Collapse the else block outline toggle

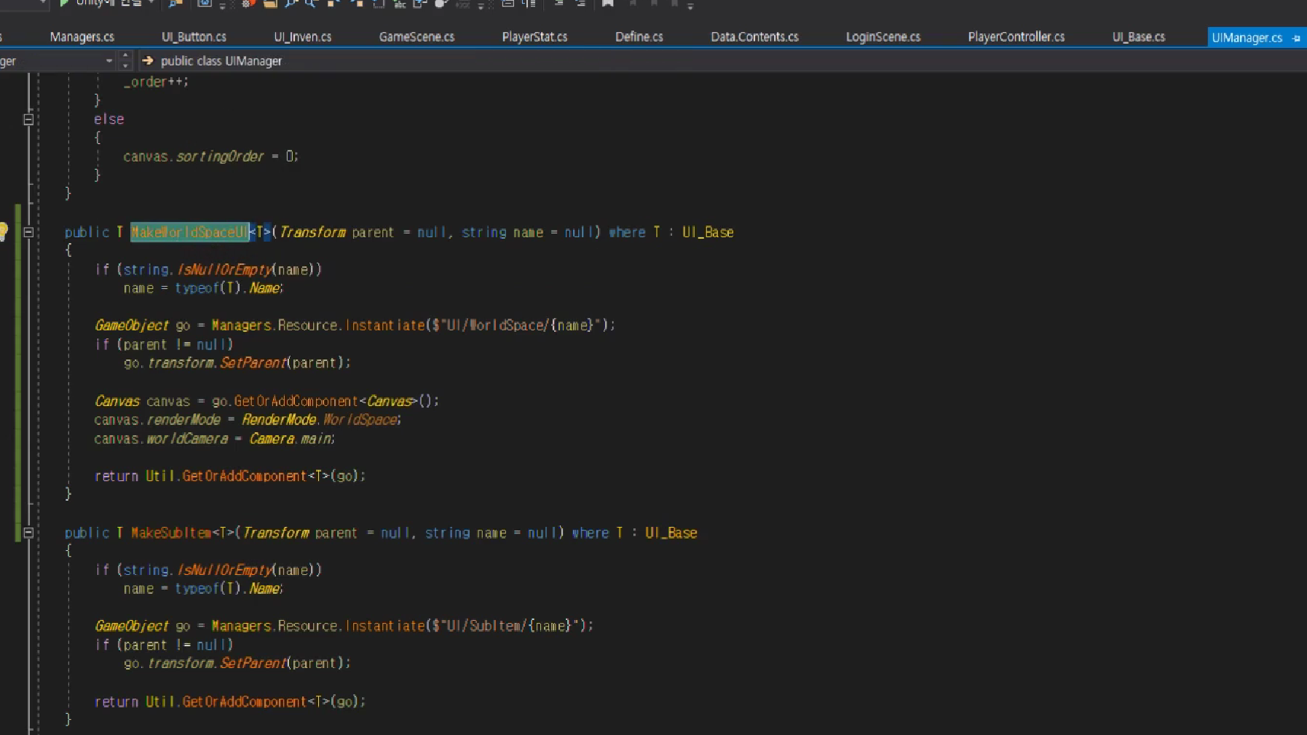[28, 119]
